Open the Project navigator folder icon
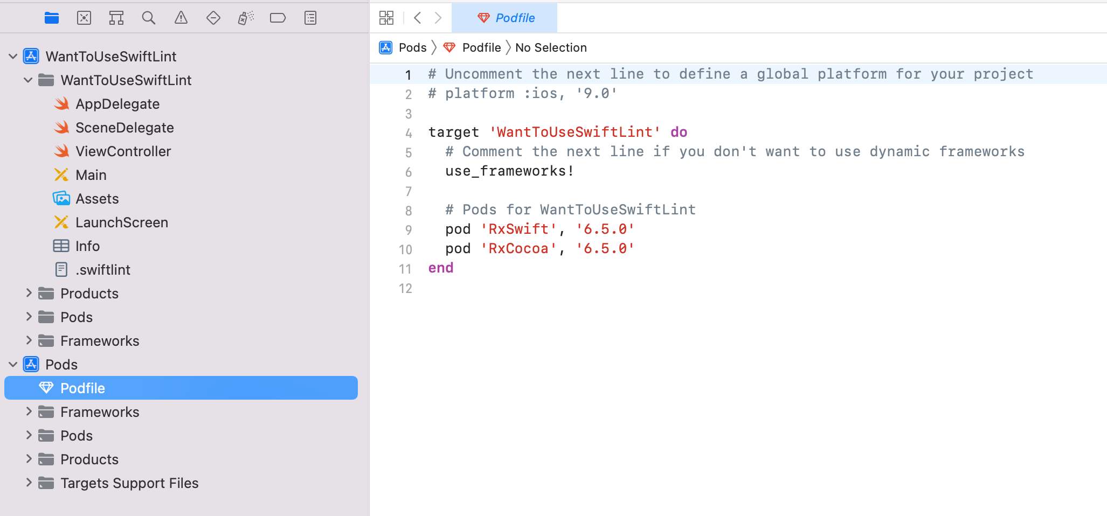Viewport: 1107px width, 516px height. pos(52,18)
